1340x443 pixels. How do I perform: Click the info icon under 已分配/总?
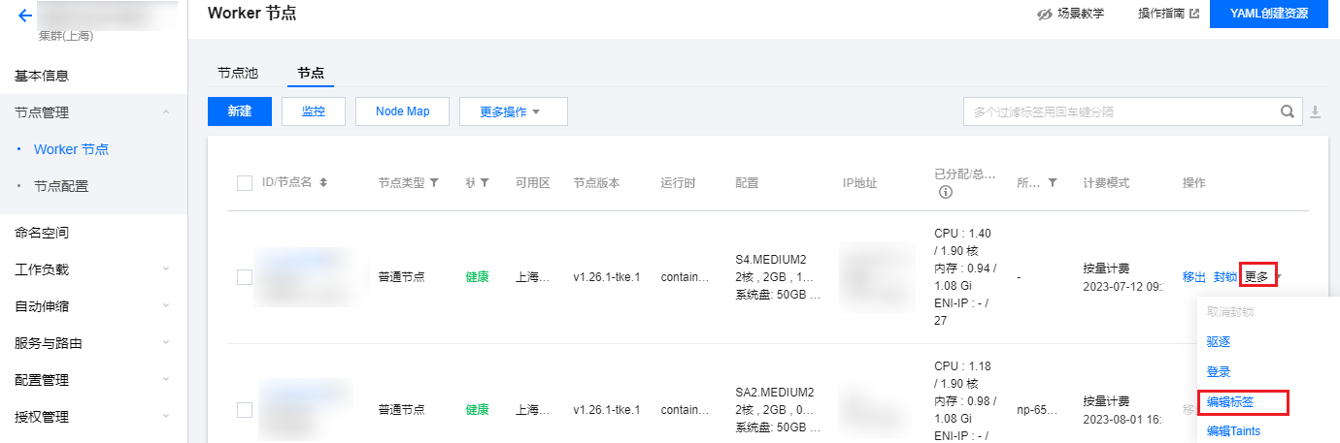pos(946,192)
